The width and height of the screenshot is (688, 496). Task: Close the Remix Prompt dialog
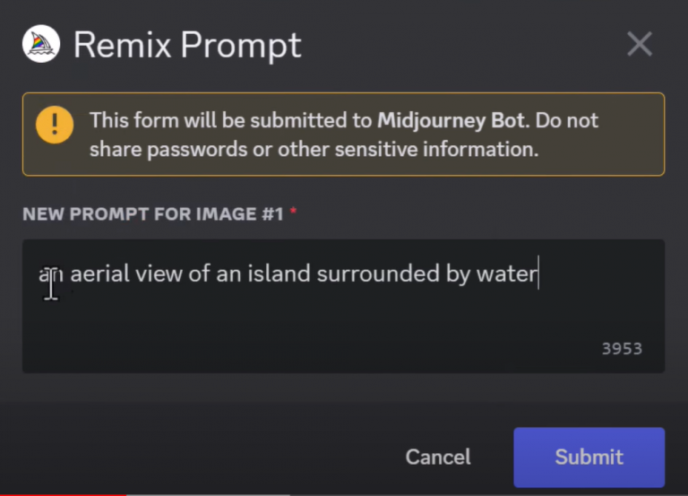click(x=640, y=44)
